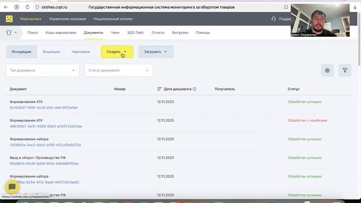
Task: Go back with browser back arrow
Action: 6,7
